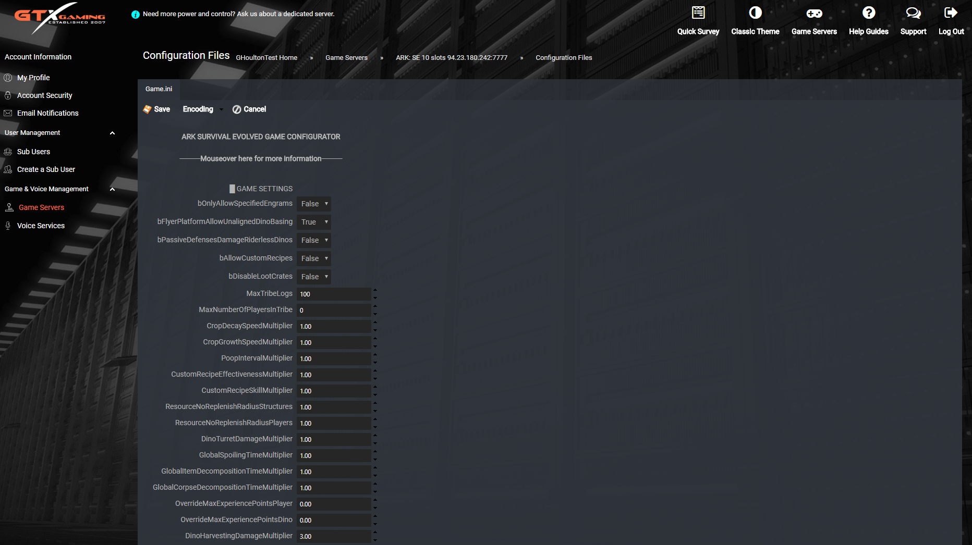Switch to Classic Theme icon
This screenshot has height=545, width=972.
coord(755,13)
